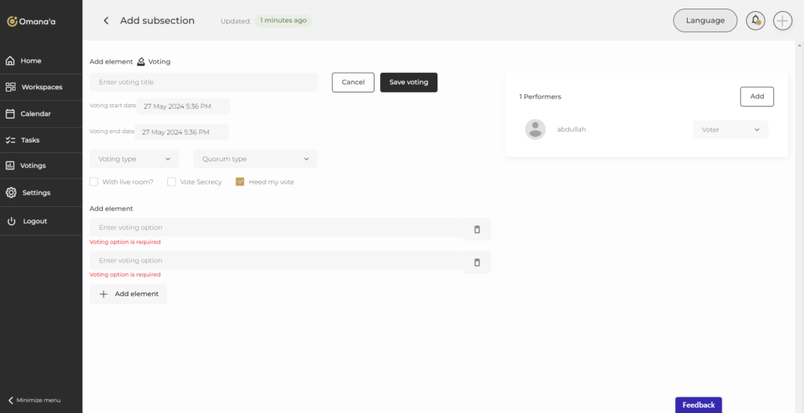
Task: Enable the With live room checkbox
Action: (x=94, y=182)
